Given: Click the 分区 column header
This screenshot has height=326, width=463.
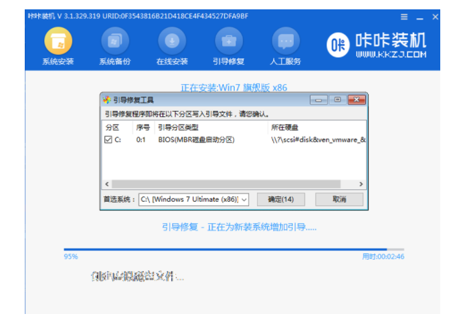Looking at the screenshot, I should point(112,127).
